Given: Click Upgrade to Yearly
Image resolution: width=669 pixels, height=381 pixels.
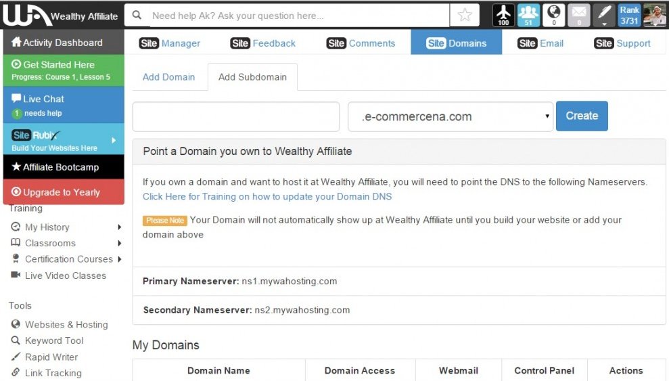Looking at the screenshot, I should tap(64, 192).
